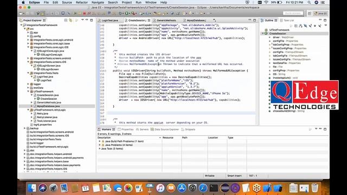Viewport: 347px width, 195px height.
Task: Open Terminal from the Dock
Action: click(214, 188)
